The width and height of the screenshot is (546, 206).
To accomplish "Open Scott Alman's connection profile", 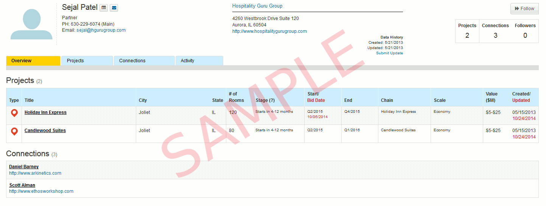I will 22,185.
